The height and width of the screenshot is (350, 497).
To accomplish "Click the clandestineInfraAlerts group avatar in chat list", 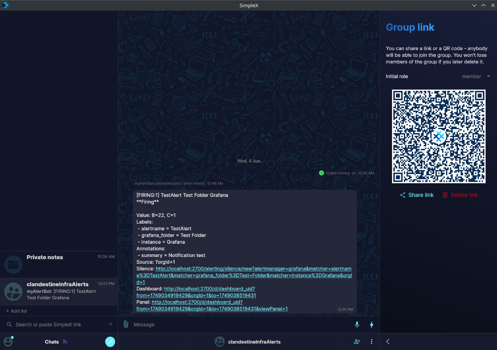I will tap(13, 291).
